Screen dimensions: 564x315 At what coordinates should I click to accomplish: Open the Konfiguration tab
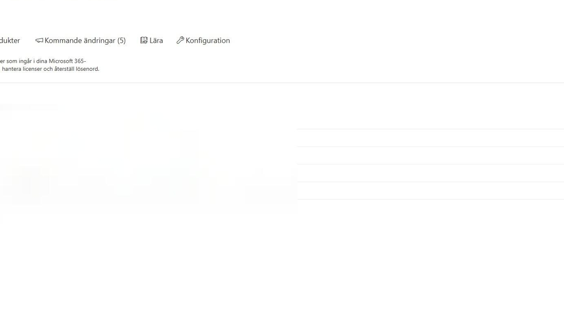click(203, 40)
